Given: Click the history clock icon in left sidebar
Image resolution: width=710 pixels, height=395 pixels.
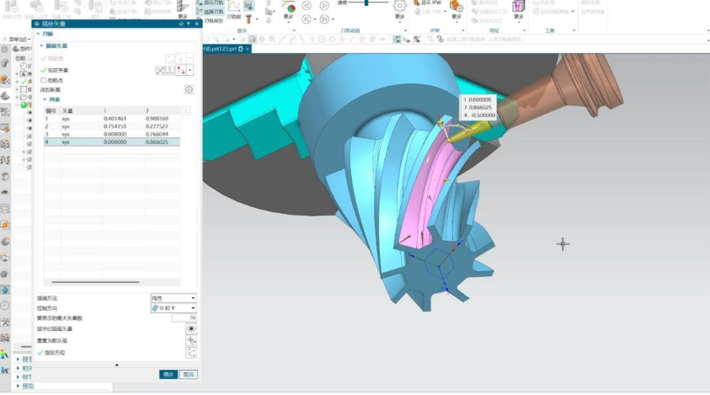Looking at the screenshot, I should coord(5,306).
